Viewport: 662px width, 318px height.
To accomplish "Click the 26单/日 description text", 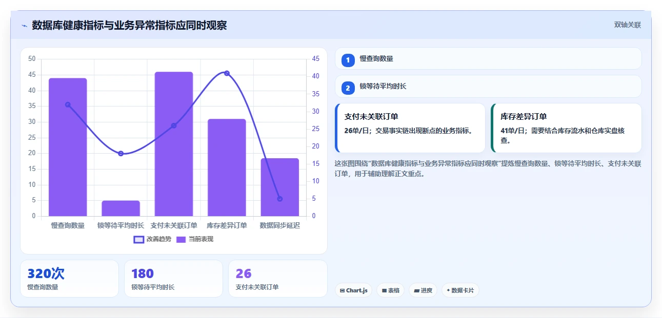I will (408, 131).
